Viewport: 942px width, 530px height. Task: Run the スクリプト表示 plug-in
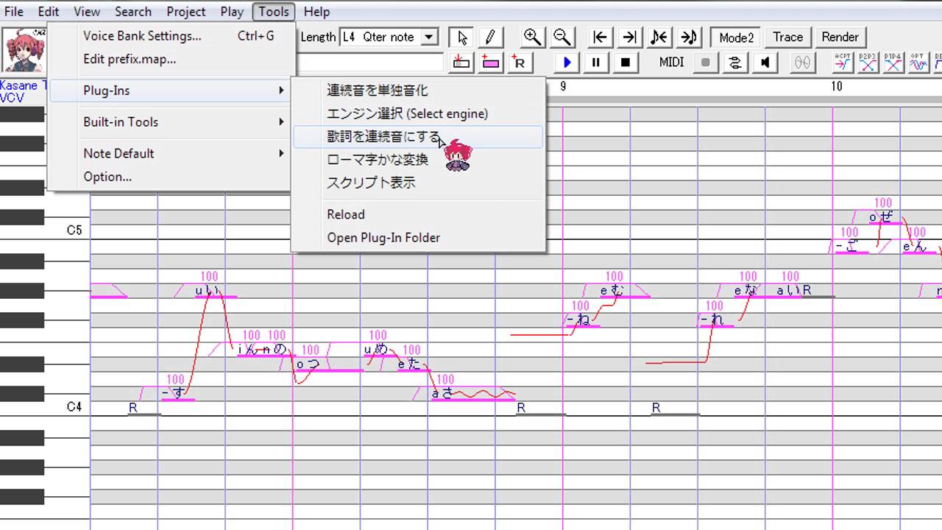click(x=418, y=183)
